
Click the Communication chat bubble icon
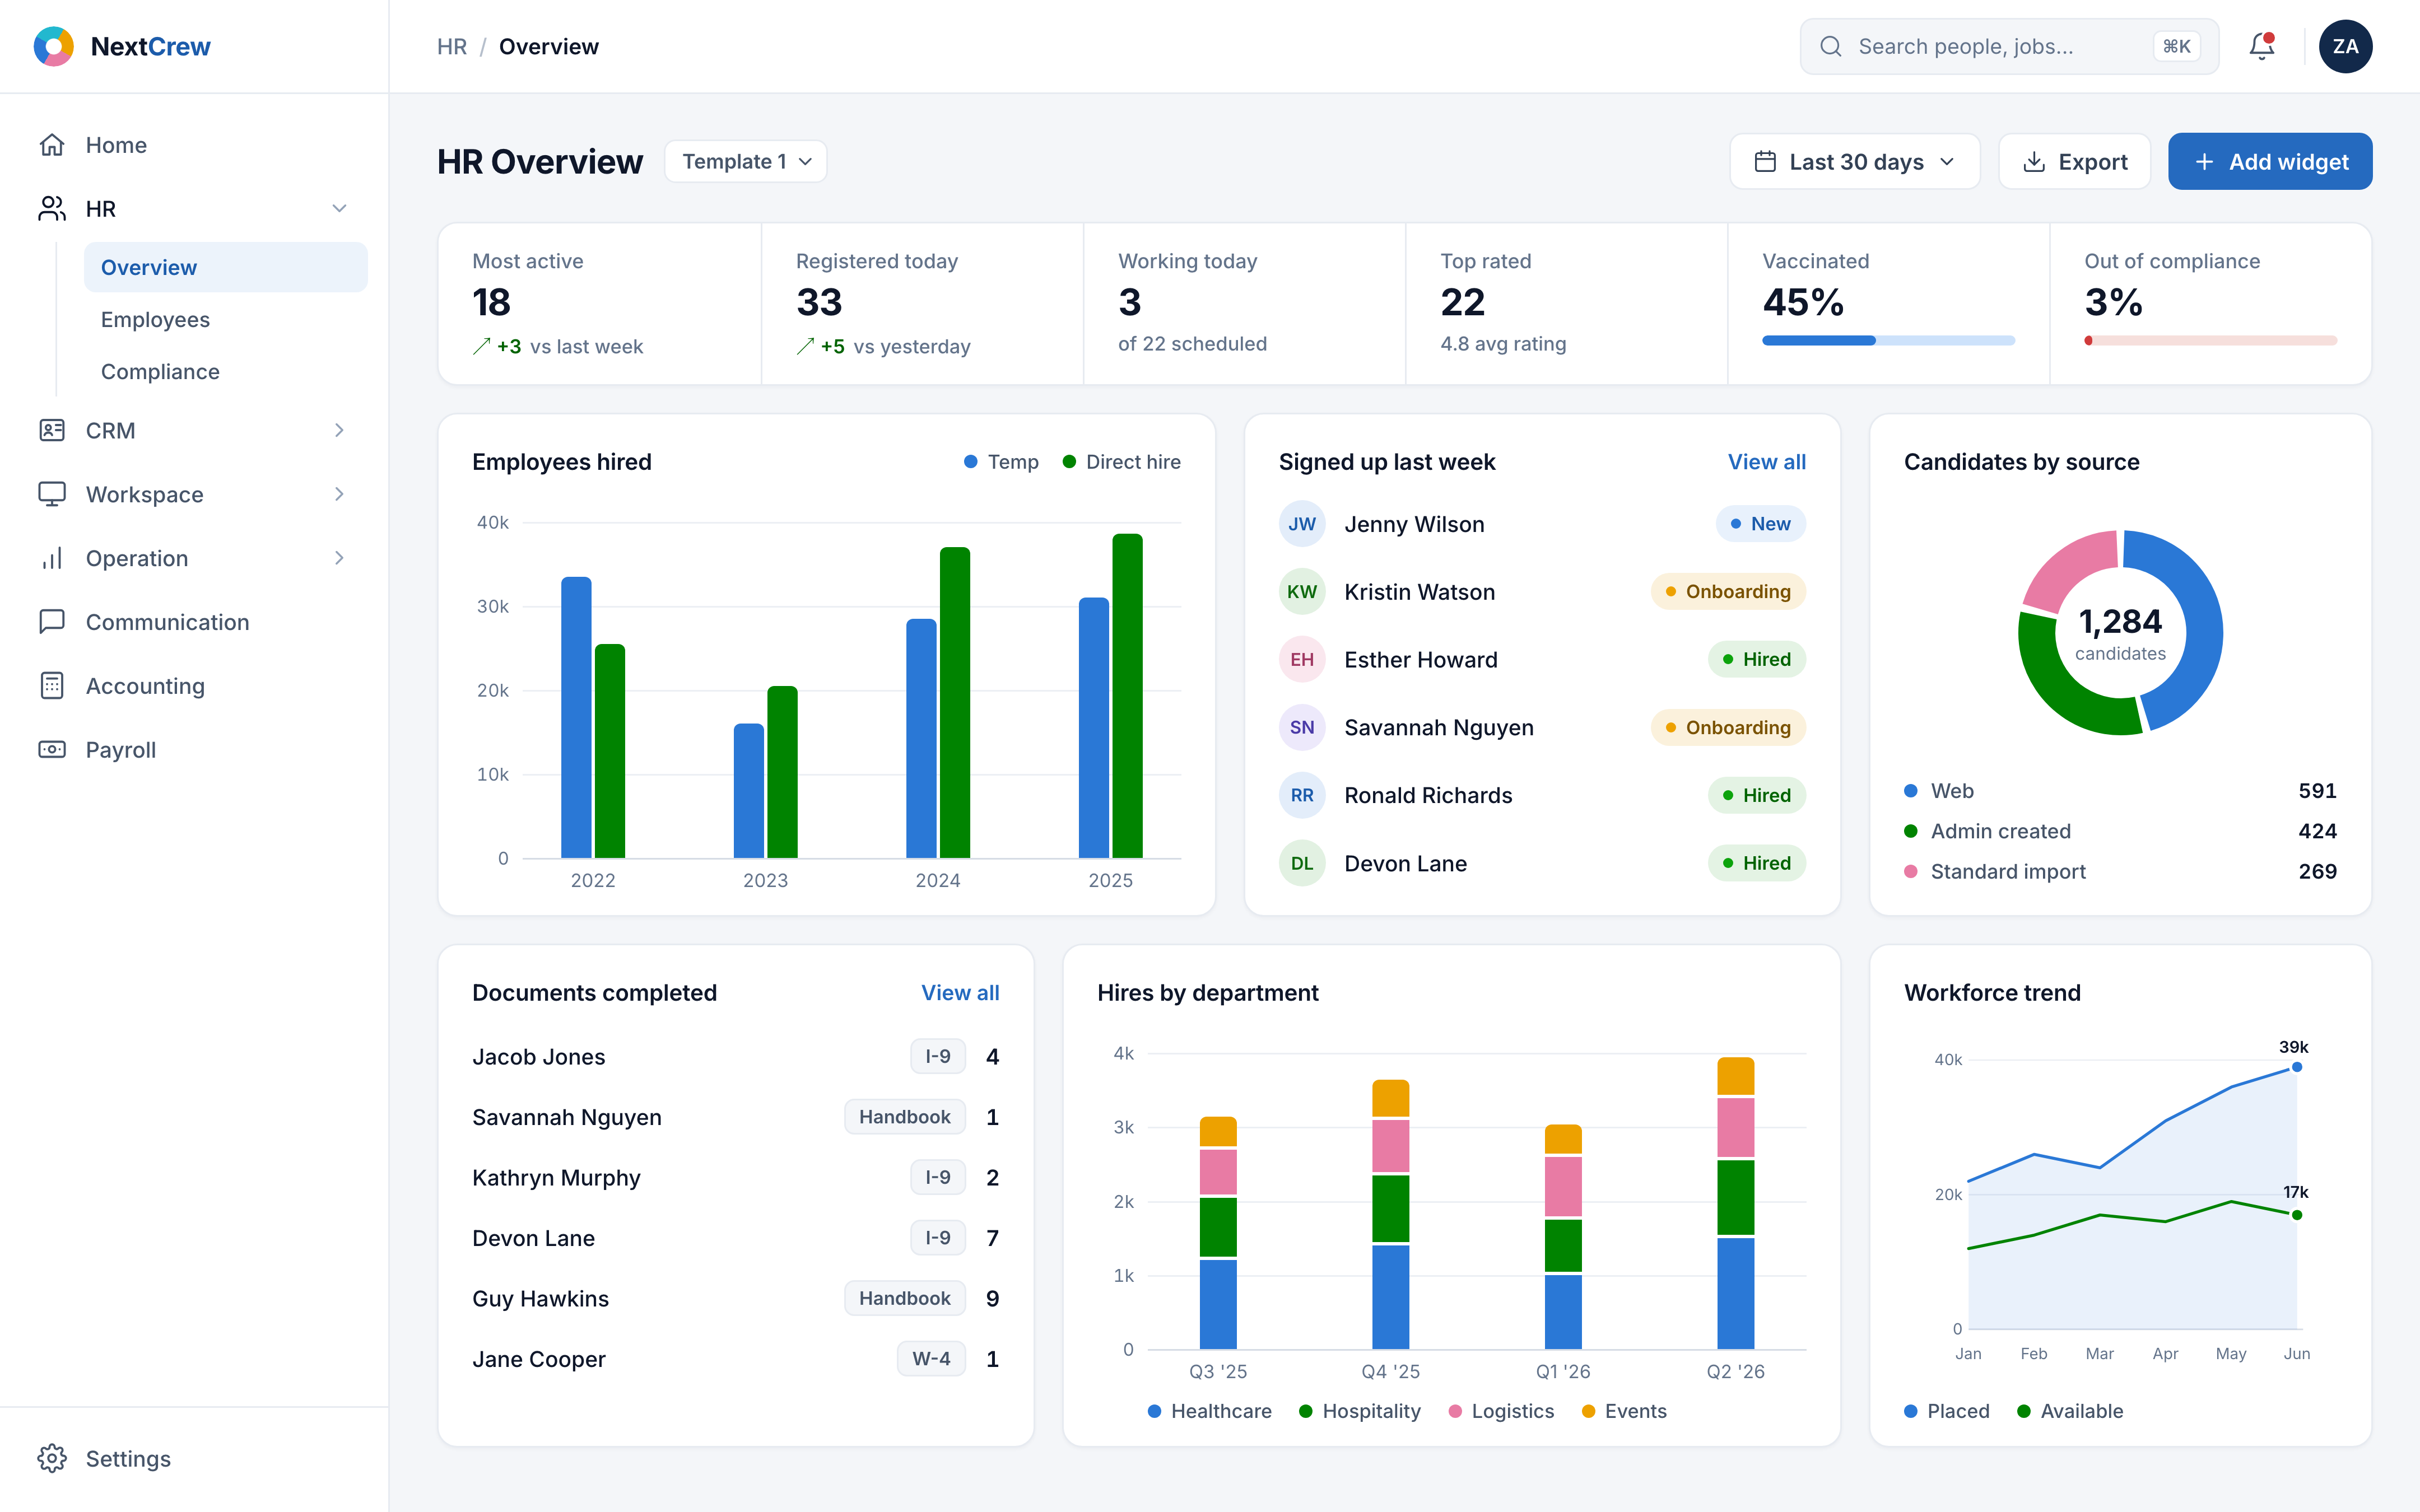pyautogui.click(x=52, y=622)
